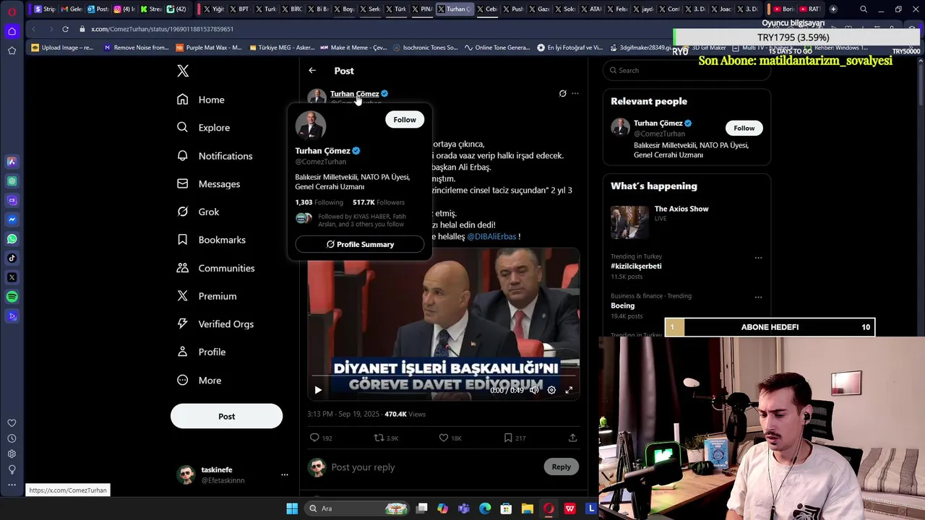Click the browser address bar URL
Image resolution: width=925 pixels, height=520 pixels.
pyautogui.click(x=162, y=29)
